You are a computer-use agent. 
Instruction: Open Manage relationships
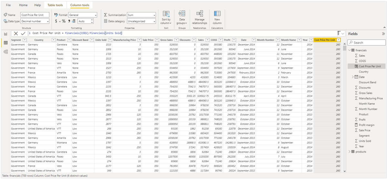click(x=199, y=17)
